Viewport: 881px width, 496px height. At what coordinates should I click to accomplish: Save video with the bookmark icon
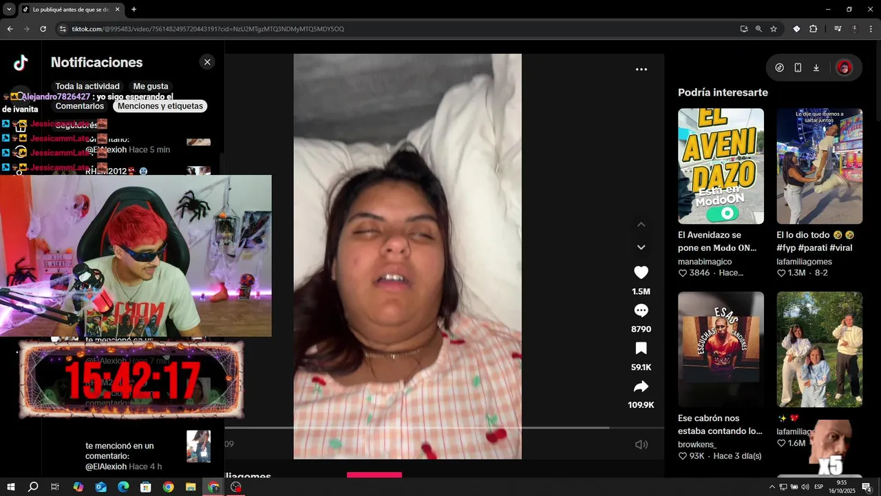coord(641,349)
